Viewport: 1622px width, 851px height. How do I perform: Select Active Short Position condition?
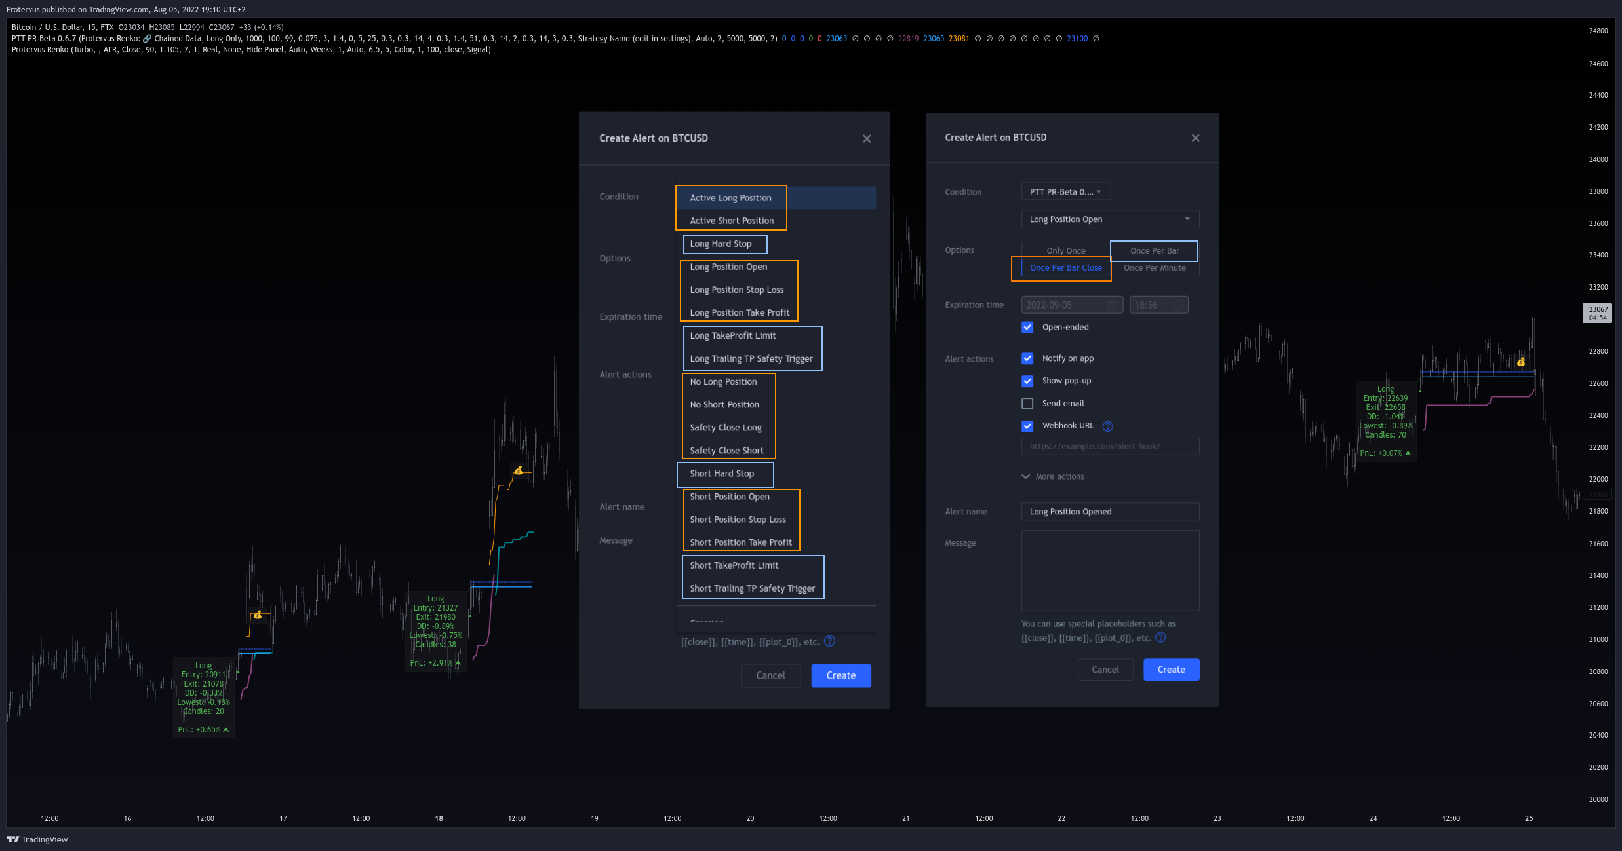(x=776, y=221)
